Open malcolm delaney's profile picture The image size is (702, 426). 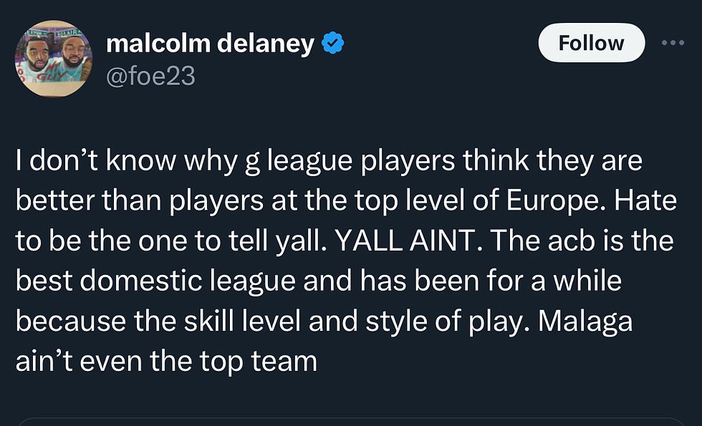(52, 59)
